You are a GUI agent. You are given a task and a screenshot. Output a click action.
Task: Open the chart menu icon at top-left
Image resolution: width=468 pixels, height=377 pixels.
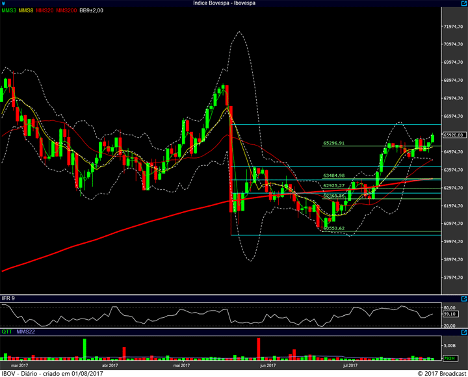pos(3,4)
